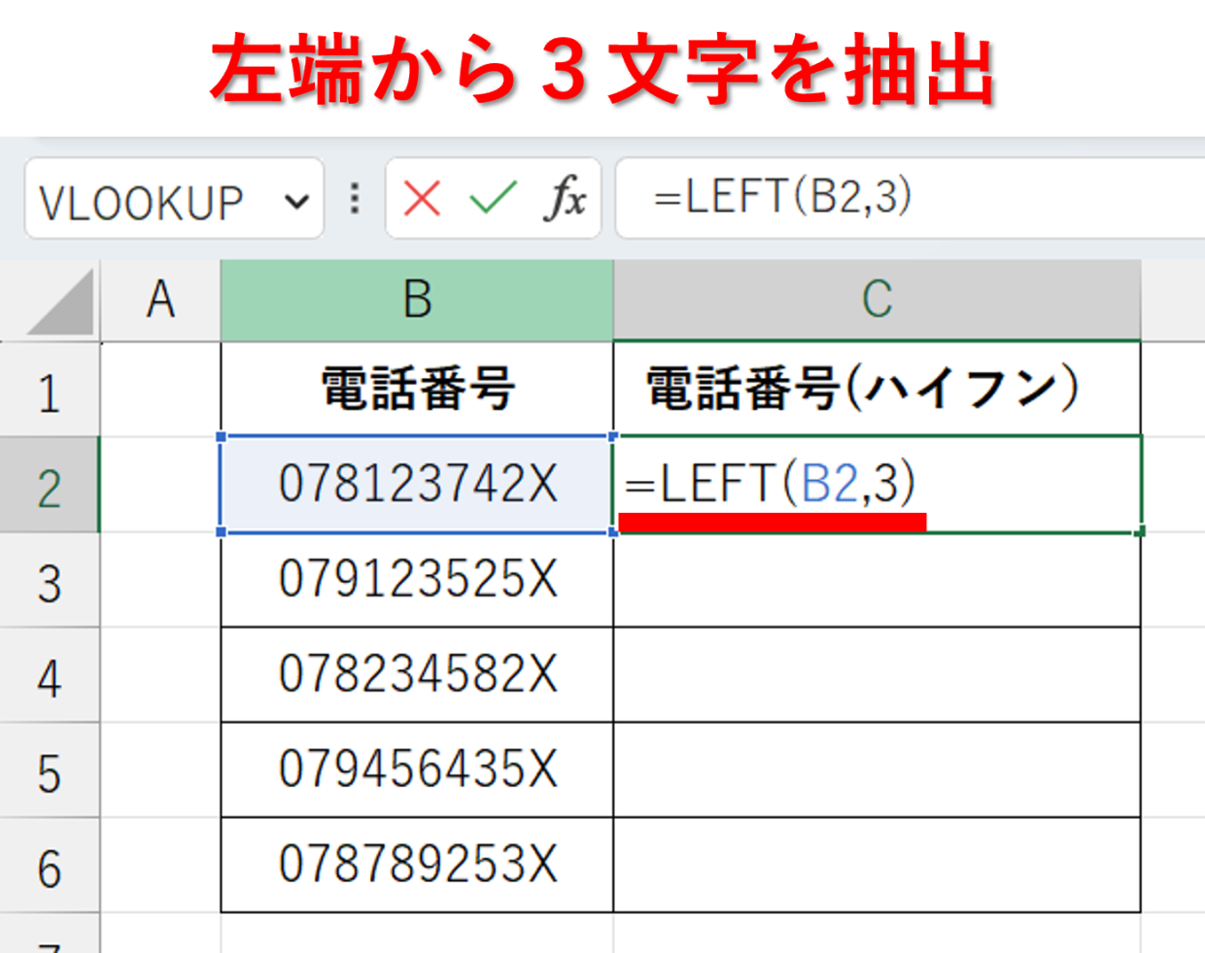Click empty cell C3 beside 079123525X
This screenshot has width=1205, height=953.
877,579
